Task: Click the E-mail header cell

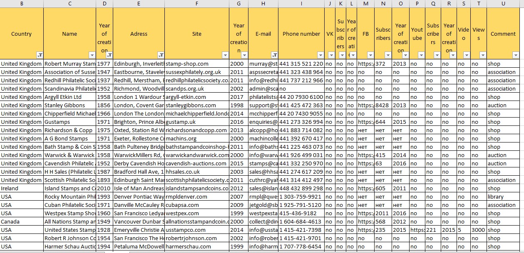Action: coord(263,34)
